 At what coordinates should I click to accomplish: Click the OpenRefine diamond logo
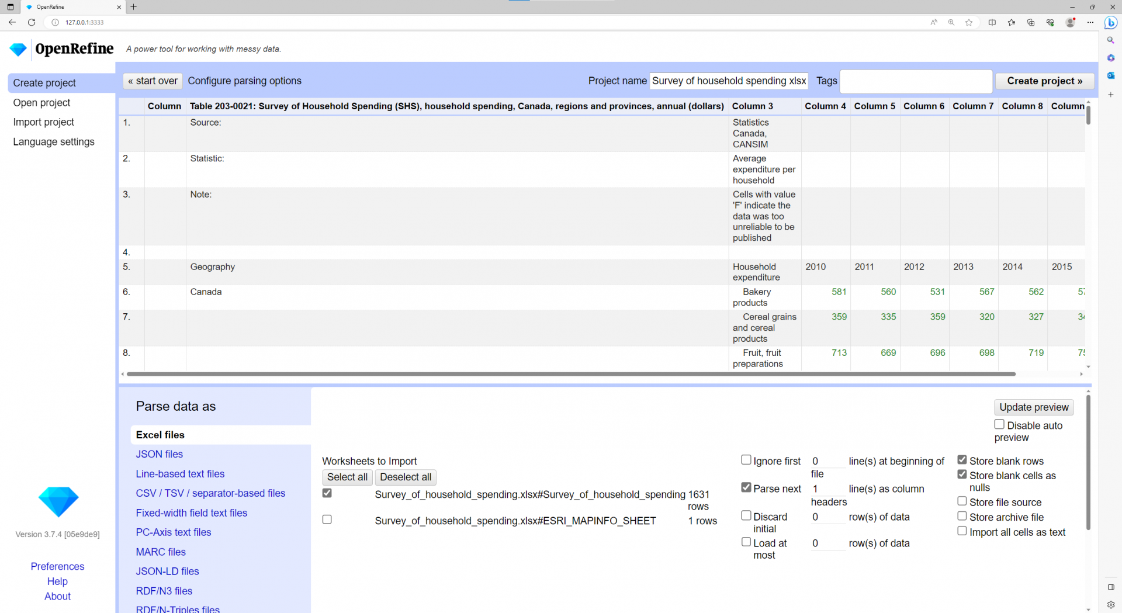pos(18,49)
